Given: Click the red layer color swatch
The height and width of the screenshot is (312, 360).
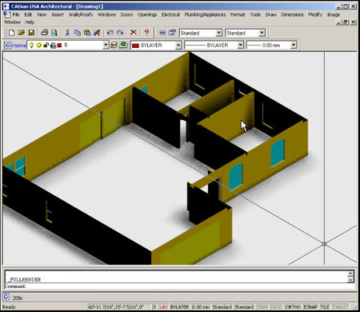Looking at the screenshot, I should click(59, 45).
